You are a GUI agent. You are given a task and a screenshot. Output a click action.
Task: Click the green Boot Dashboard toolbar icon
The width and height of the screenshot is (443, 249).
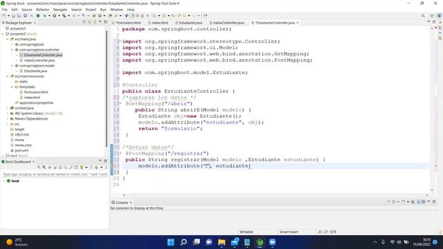click(x=38, y=16)
